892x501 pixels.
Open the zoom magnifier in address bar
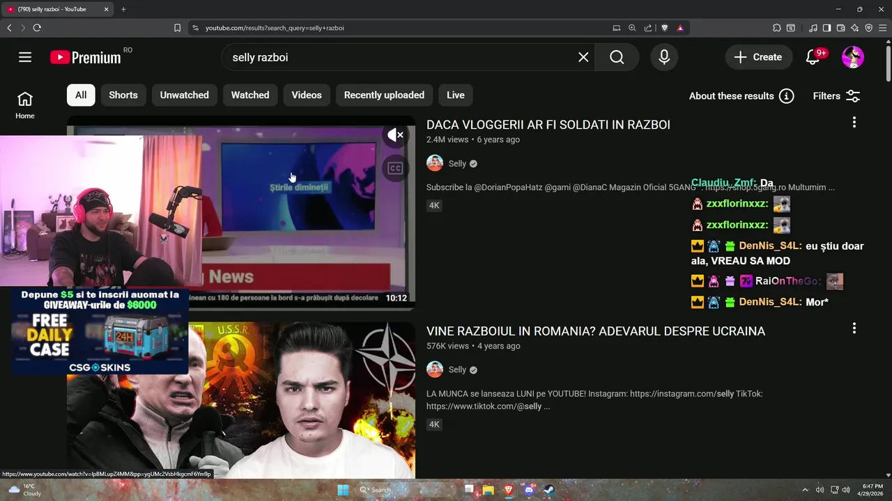click(632, 28)
